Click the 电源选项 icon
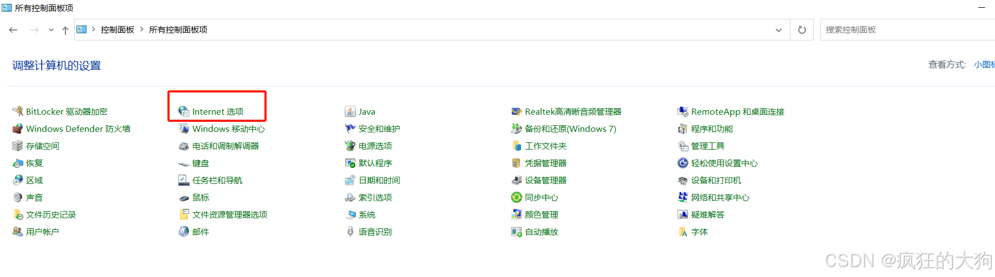 [350, 146]
